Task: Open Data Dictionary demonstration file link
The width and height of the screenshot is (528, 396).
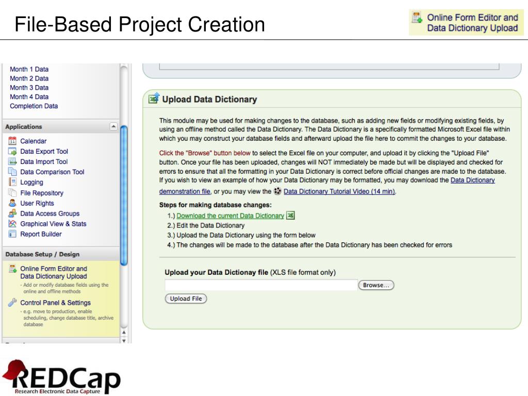Action: [326, 186]
